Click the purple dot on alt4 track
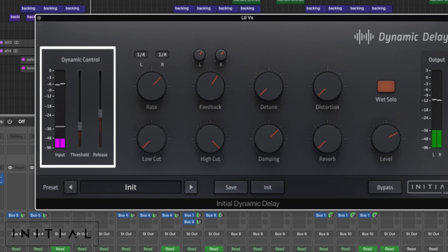Screen dimensions: 448x252 tap(2, 51)
